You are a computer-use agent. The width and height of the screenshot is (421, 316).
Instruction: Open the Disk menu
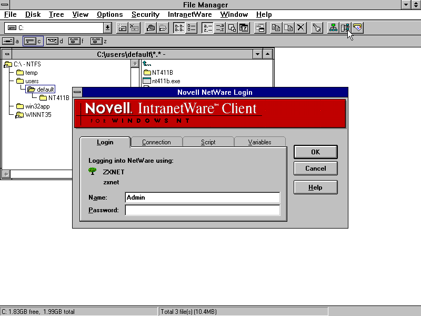coord(33,15)
